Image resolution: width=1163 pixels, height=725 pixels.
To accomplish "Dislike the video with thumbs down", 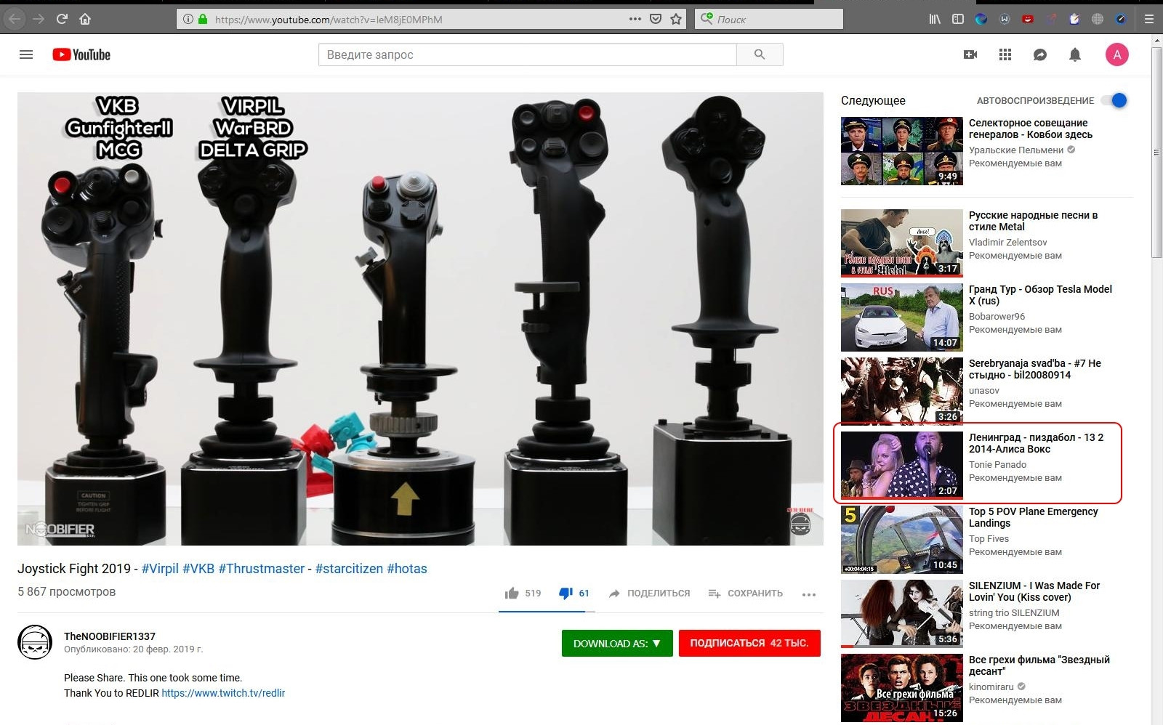I will pos(566,594).
